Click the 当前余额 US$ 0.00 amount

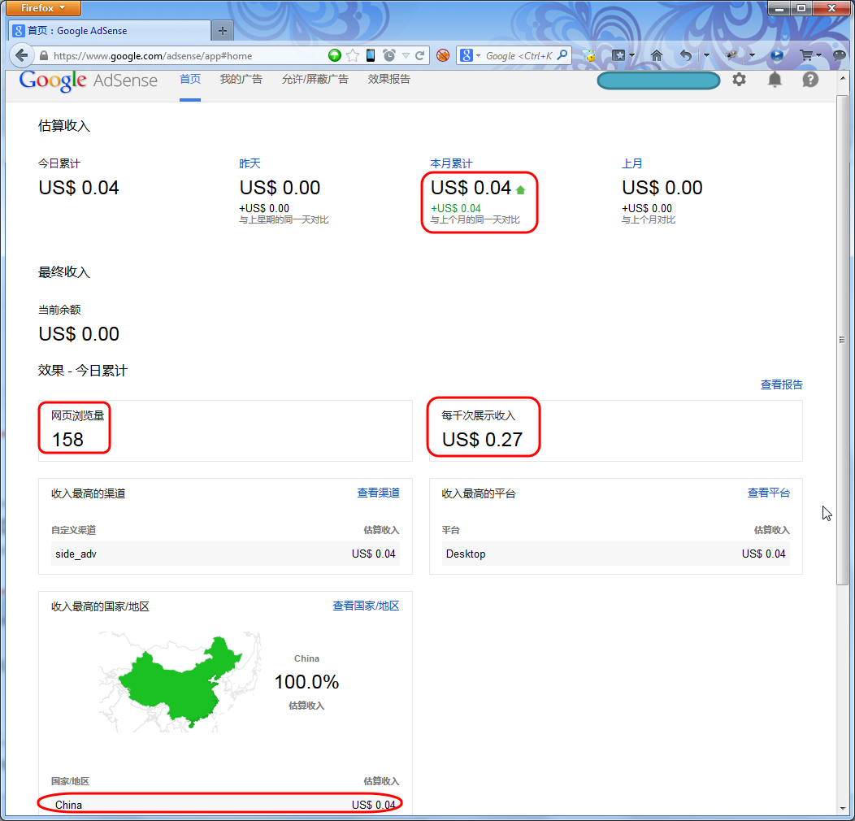(x=79, y=334)
